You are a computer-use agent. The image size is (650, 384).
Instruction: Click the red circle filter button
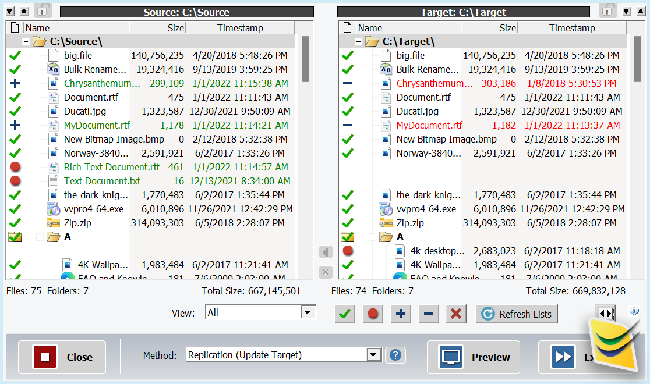click(373, 314)
